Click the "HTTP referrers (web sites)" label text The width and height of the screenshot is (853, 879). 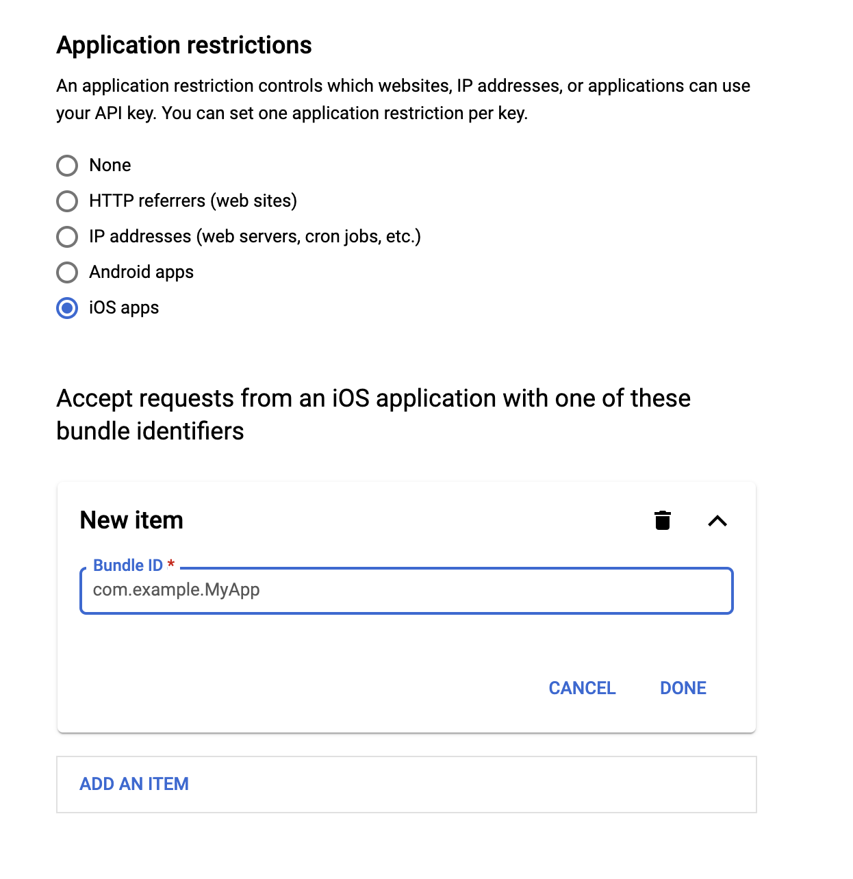coord(193,201)
